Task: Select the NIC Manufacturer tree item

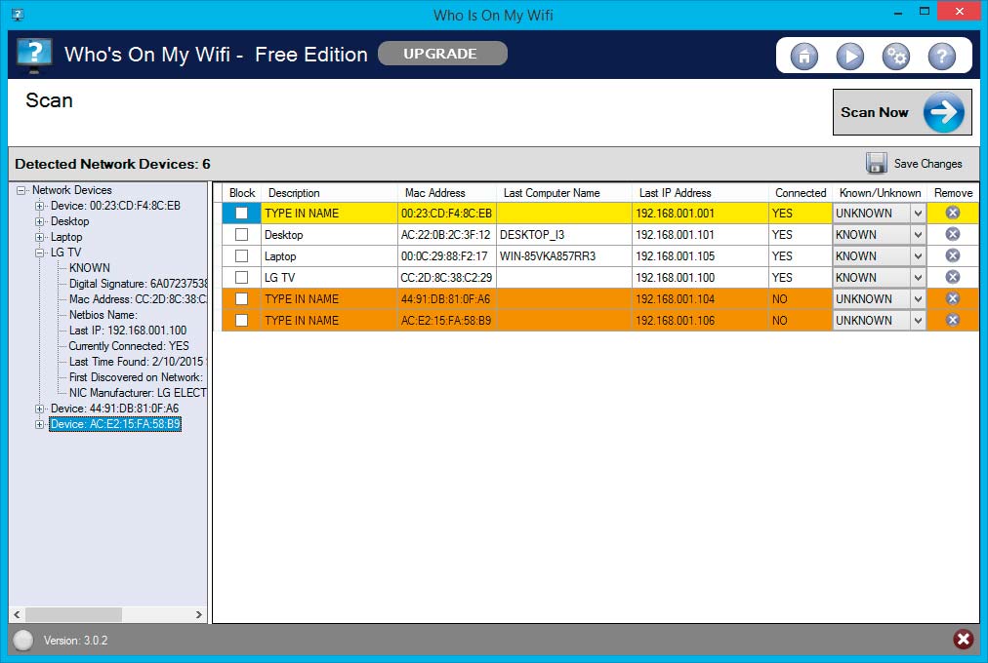Action: [x=138, y=393]
